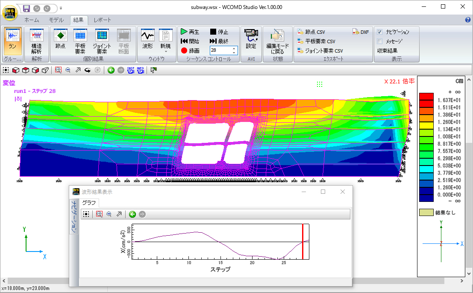Viewport: 473px width, 293px height.
Task: Open the レポート ribbon tab
Action: click(102, 20)
